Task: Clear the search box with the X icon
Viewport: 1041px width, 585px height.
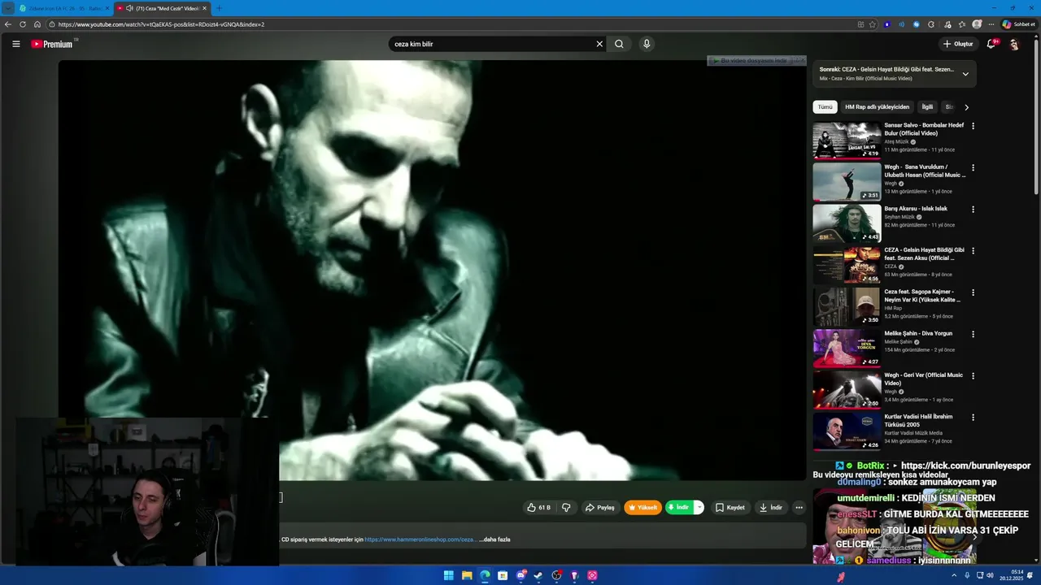Action: point(599,44)
